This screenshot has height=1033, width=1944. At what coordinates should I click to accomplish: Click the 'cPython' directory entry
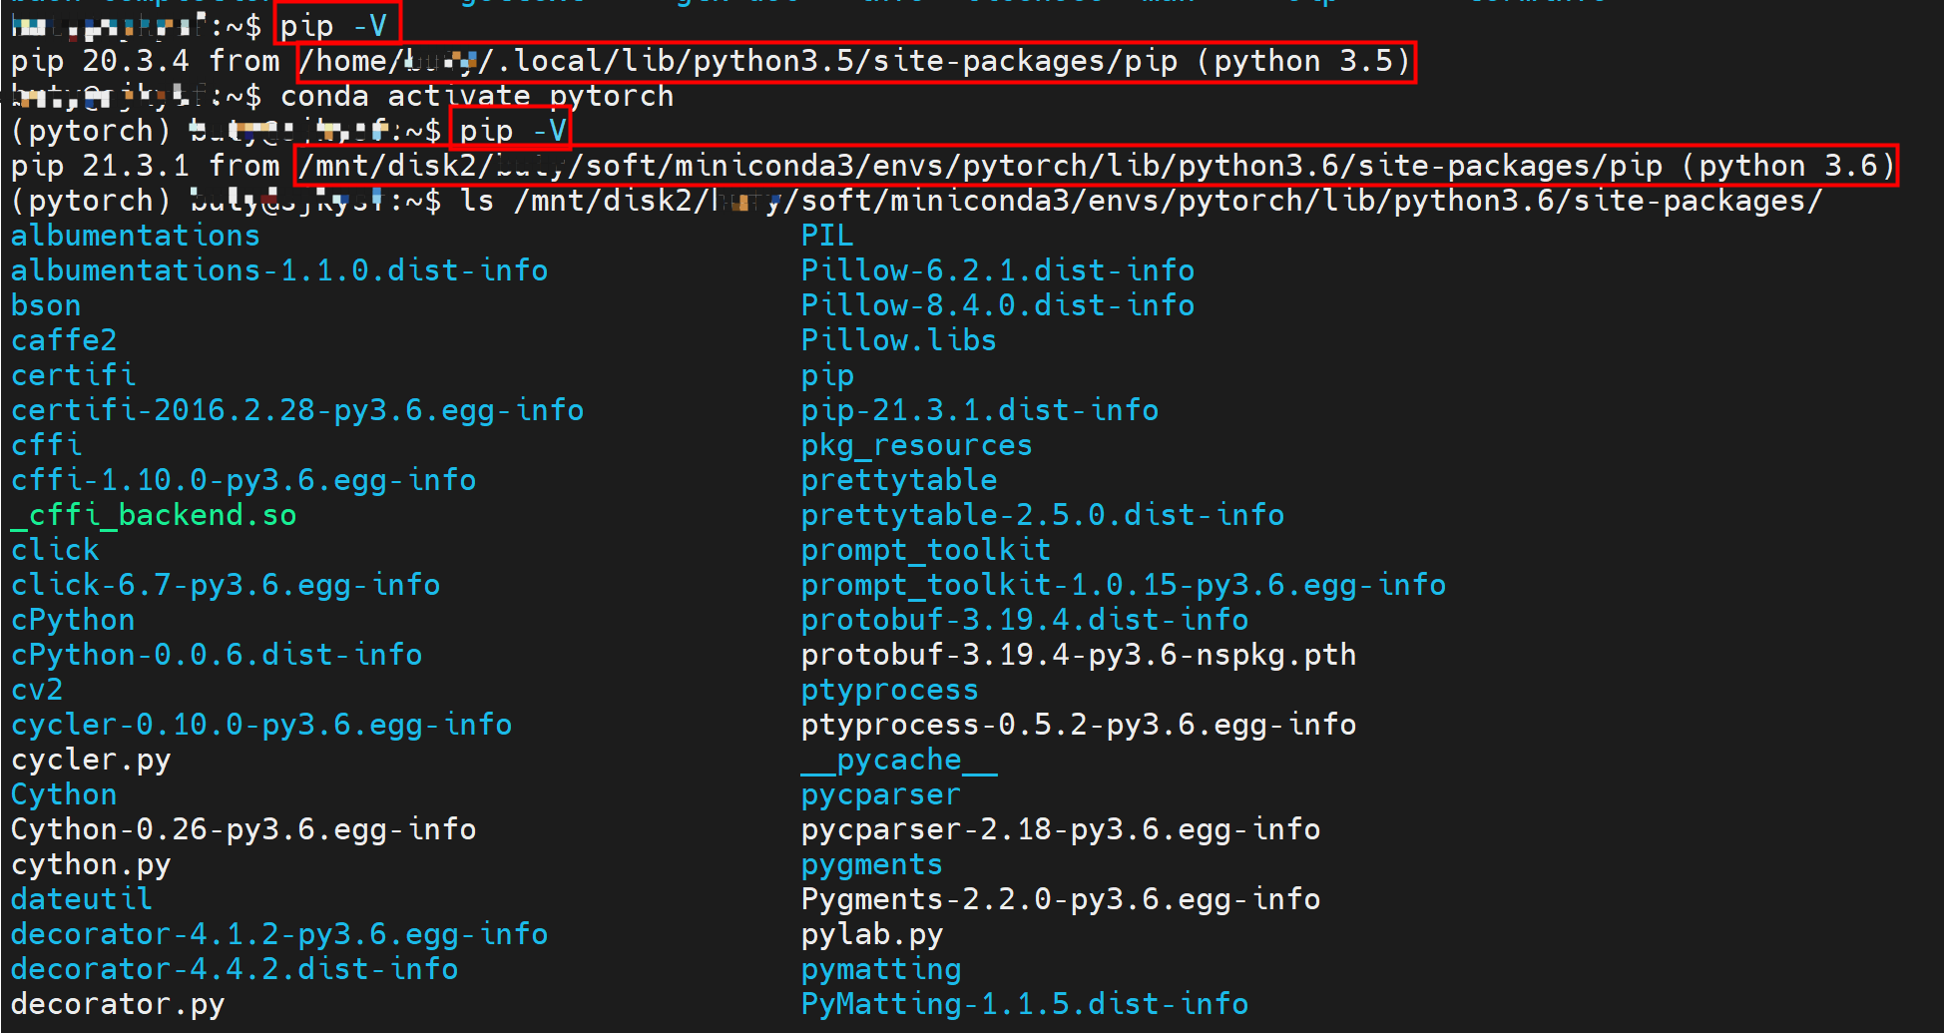point(73,620)
